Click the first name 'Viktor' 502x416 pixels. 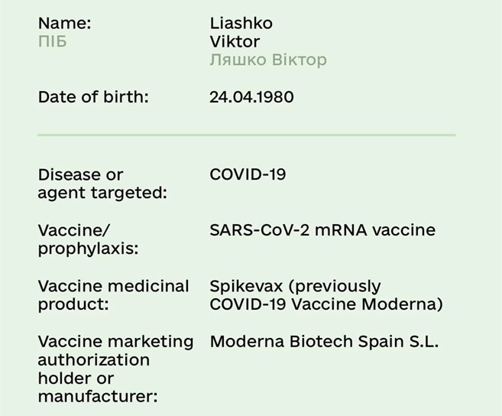235,41
